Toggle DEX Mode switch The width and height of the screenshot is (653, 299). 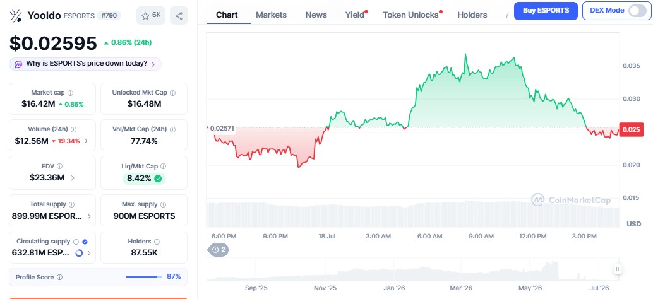click(x=637, y=10)
